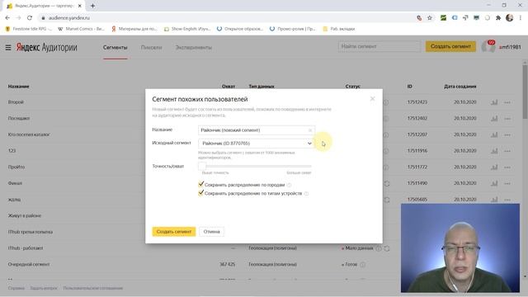Bookmark this page with the star icon

click(x=430, y=18)
